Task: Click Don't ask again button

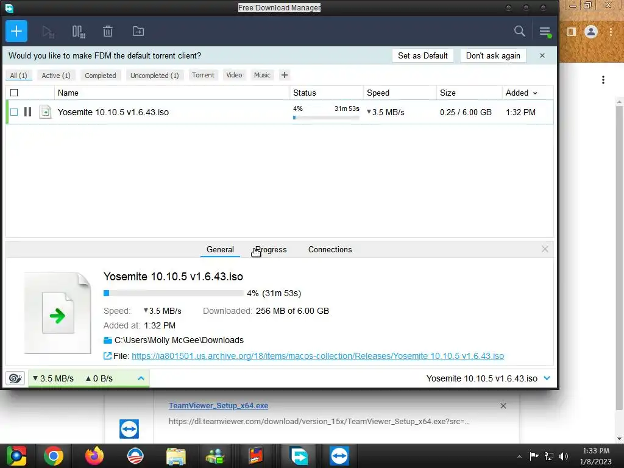Action: 493,55
